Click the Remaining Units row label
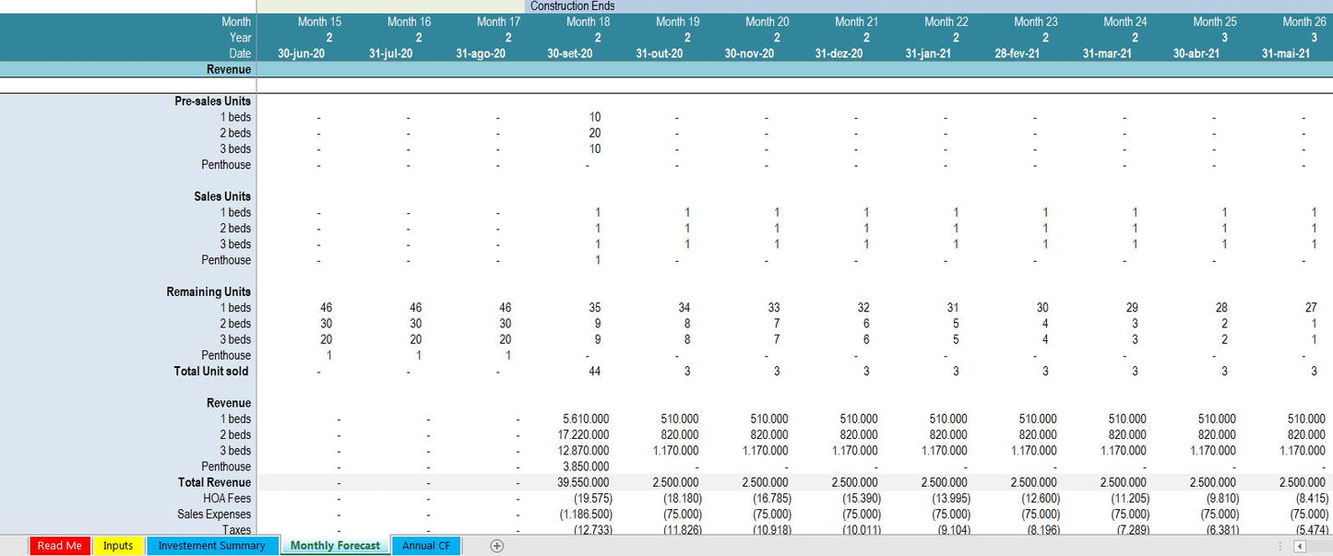 [x=208, y=292]
